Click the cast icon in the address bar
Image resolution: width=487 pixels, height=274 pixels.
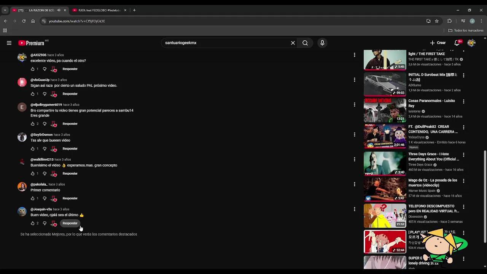[x=428, y=21]
